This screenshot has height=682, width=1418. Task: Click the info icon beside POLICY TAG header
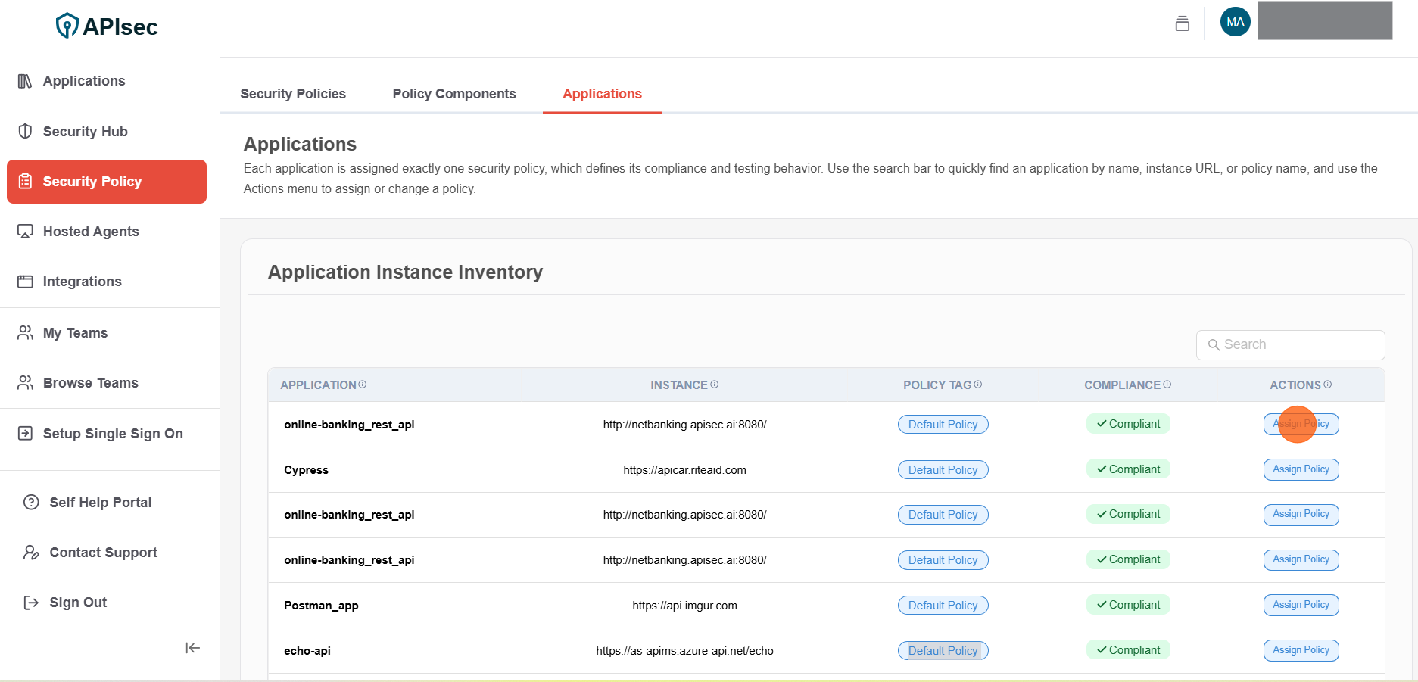pyautogui.click(x=978, y=385)
